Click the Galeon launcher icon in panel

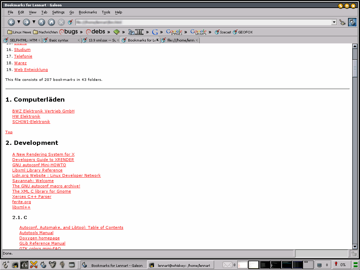pos(43,265)
